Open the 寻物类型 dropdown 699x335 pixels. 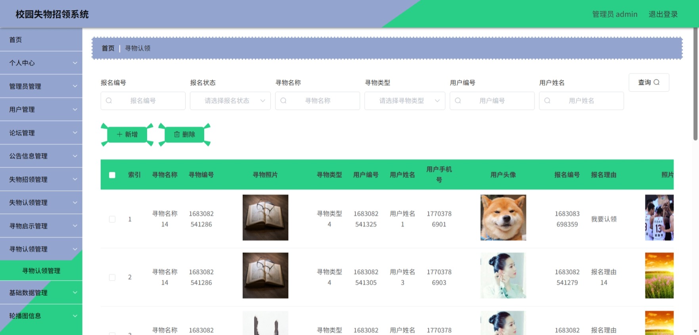pyautogui.click(x=405, y=101)
